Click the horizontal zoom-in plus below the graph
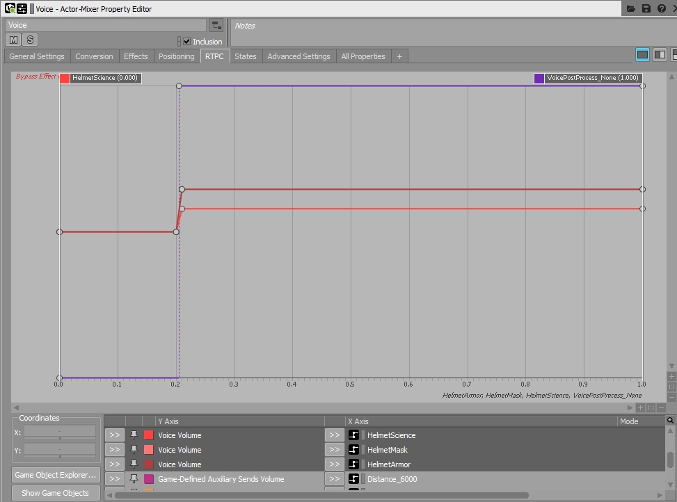The width and height of the screenshot is (677, 502). [x=641, y=407]
